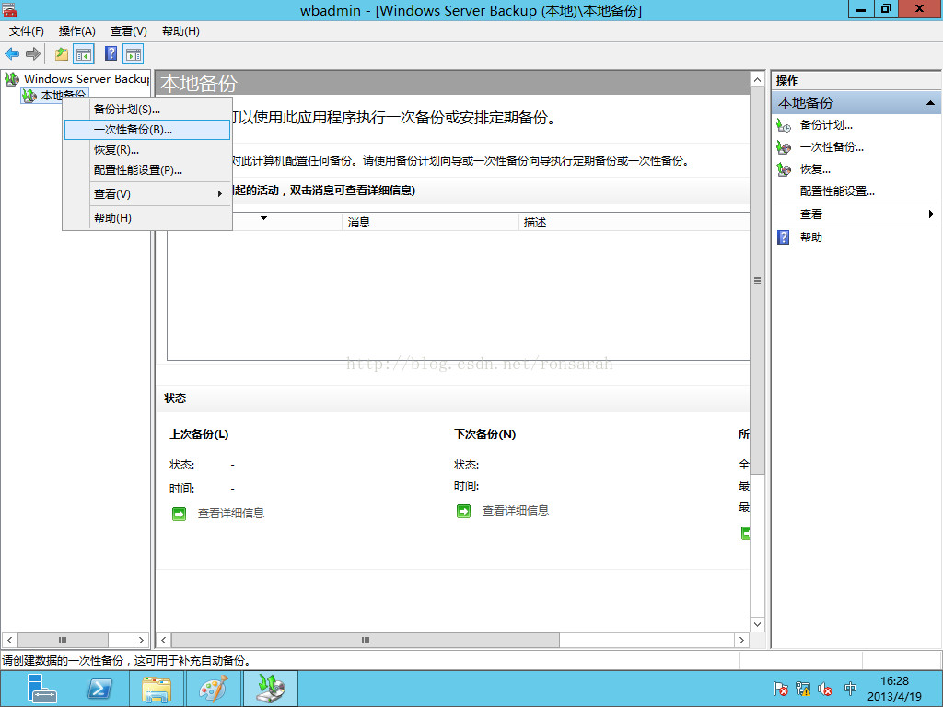This screenshot has height=707, width=943.
Task: Click the main pane horizontal scrollbar thumb
Action: click(x=366, y=641)
